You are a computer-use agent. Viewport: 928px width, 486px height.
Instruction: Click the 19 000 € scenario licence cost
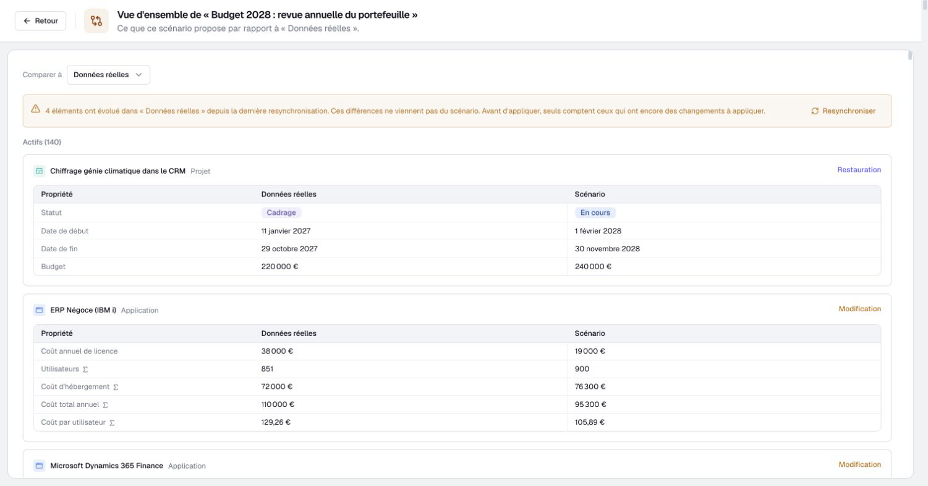590,351
